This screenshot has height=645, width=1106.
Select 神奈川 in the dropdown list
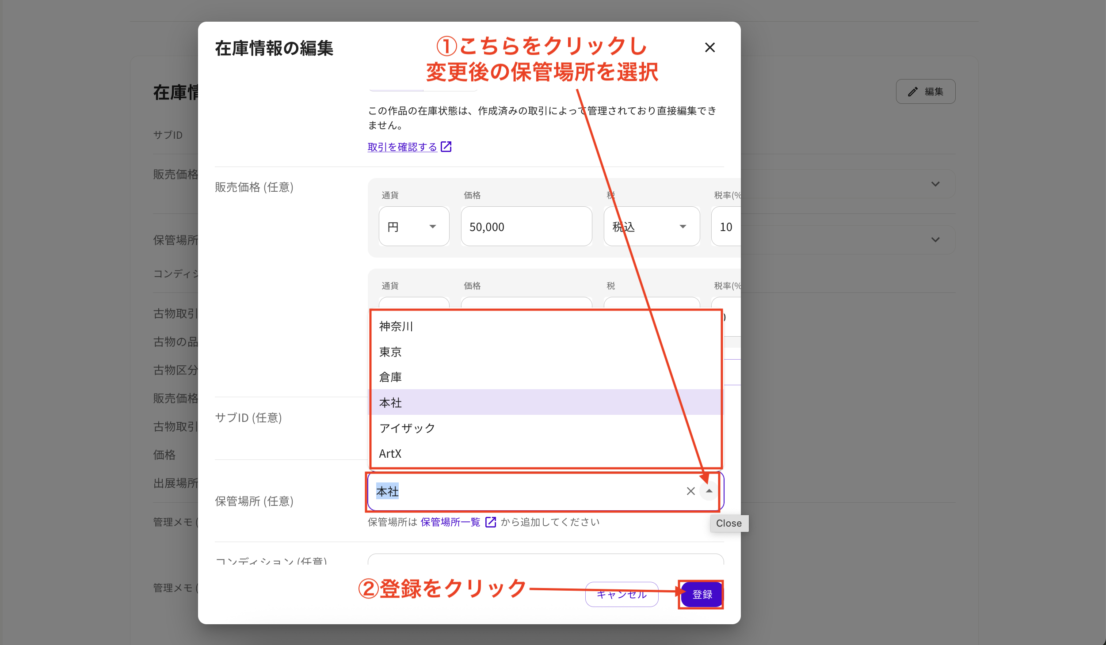coord(395,327)
